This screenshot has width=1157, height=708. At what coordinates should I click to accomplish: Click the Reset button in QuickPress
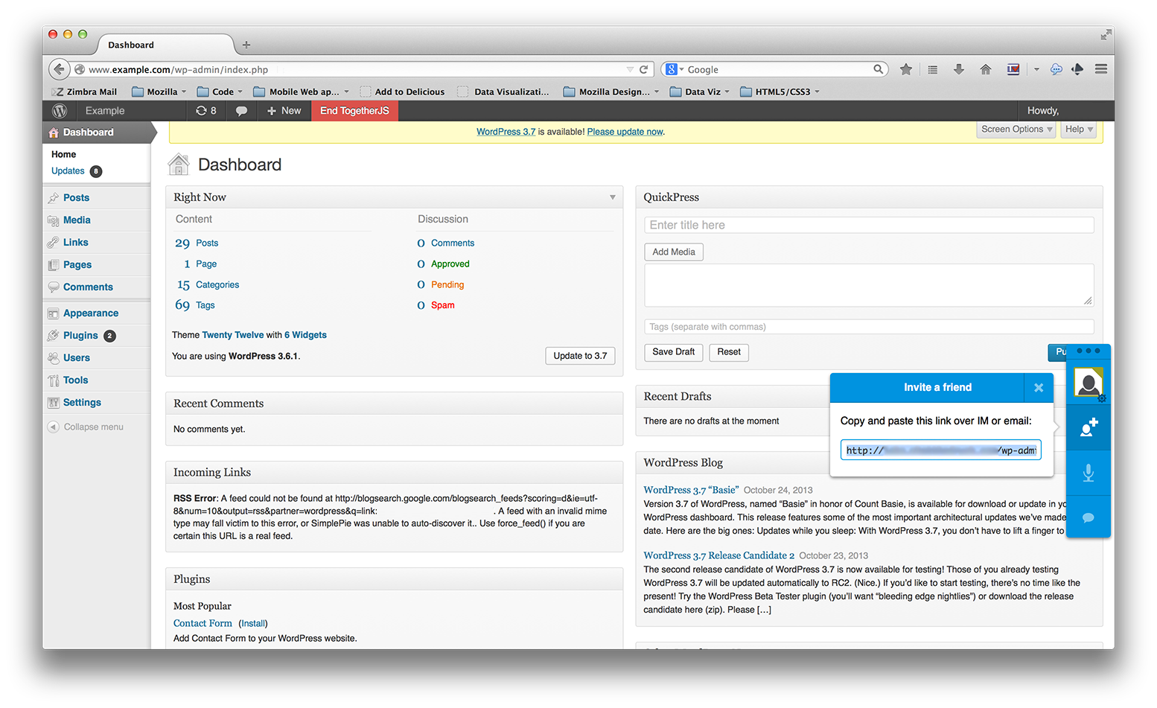click(x=729, y=352)
